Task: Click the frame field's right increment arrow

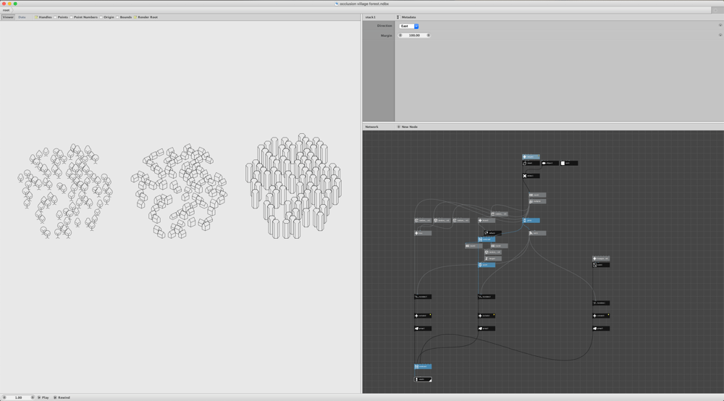Action: point(33,397)
